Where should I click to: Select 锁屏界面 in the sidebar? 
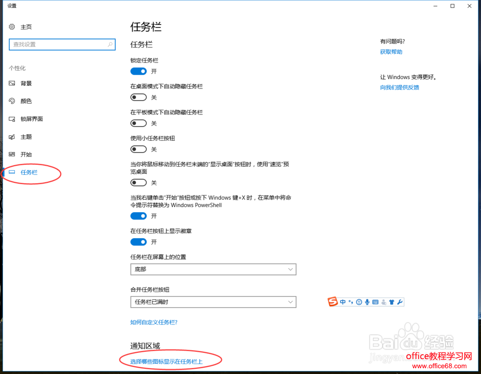pyautogui.click(x=32, y=119)
